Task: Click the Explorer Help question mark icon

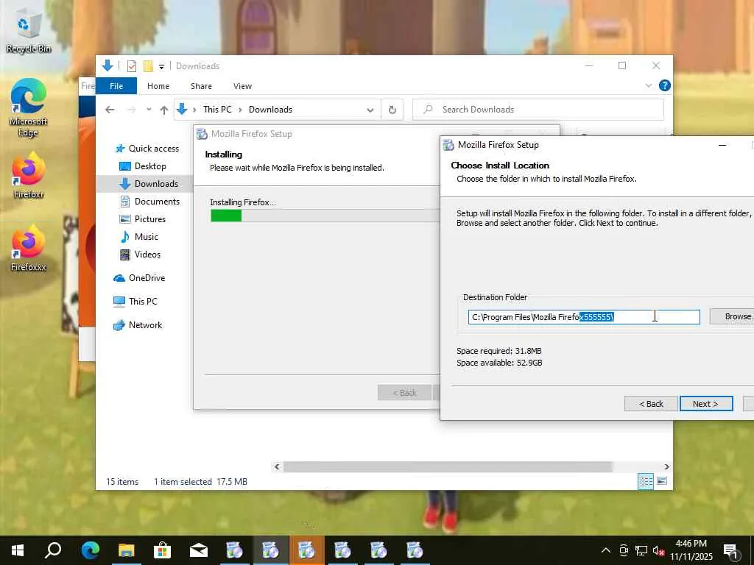Action: [x=665, y=85]
